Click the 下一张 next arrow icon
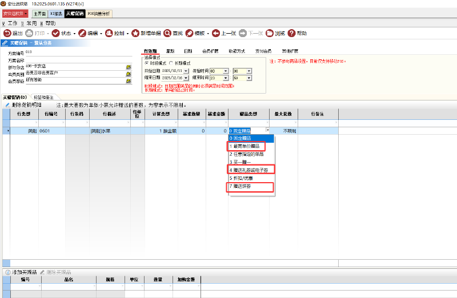Image resolution: width=457 pixels, height=298 pixels. [243, 33]
